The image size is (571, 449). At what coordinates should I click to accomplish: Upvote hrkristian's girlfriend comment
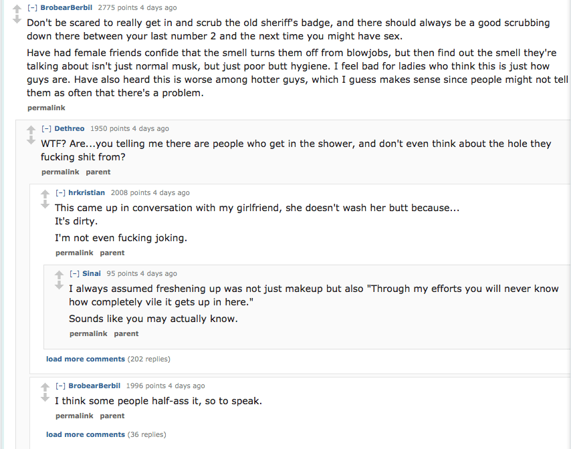point(45,194)
